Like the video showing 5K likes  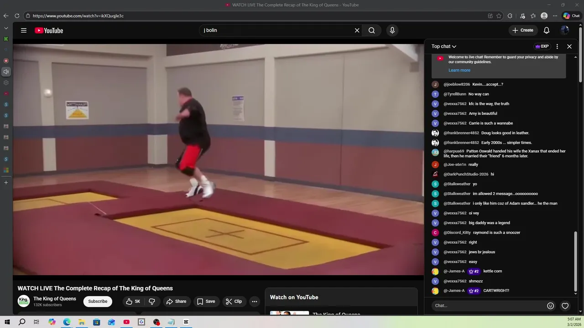pos(133,301)
